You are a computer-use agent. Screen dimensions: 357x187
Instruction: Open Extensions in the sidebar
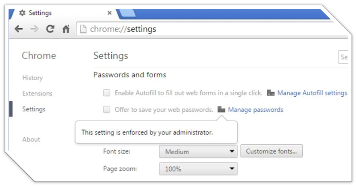pyautogui.click(x=37, y=93)
